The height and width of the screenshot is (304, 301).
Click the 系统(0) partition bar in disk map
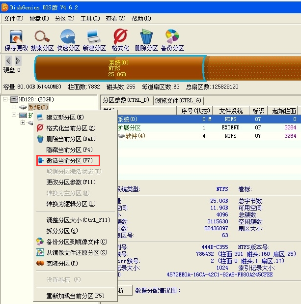pyautogui.click(x=118, y=67)
